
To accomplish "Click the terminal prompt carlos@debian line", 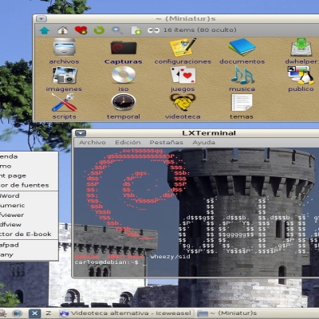I will (x=106, y=262).
